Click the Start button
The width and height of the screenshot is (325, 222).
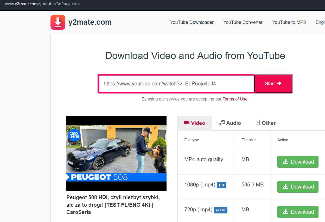(x=273, y=84)
